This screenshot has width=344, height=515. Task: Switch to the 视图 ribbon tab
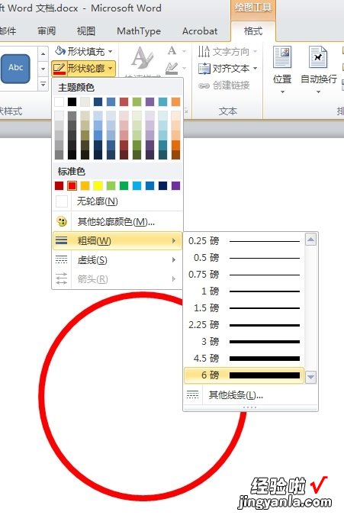point(86,31)
